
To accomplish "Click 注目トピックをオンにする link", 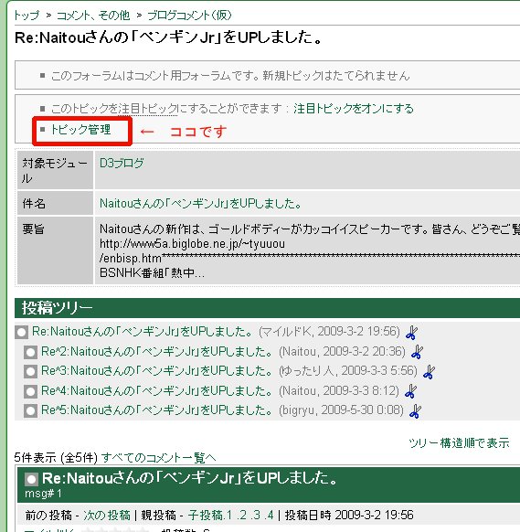I will pos(354,109).
